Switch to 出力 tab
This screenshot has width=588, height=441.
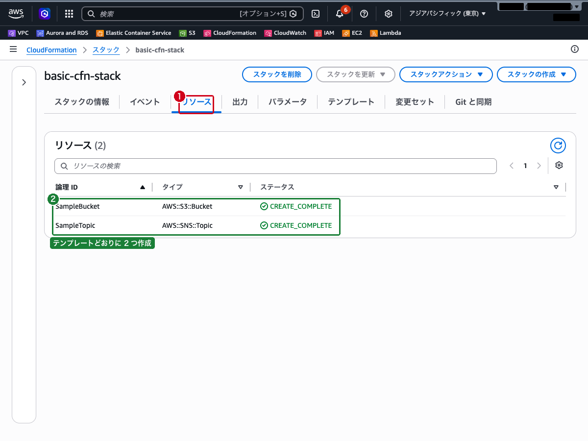pyautogui.click(x=240, y=102)
